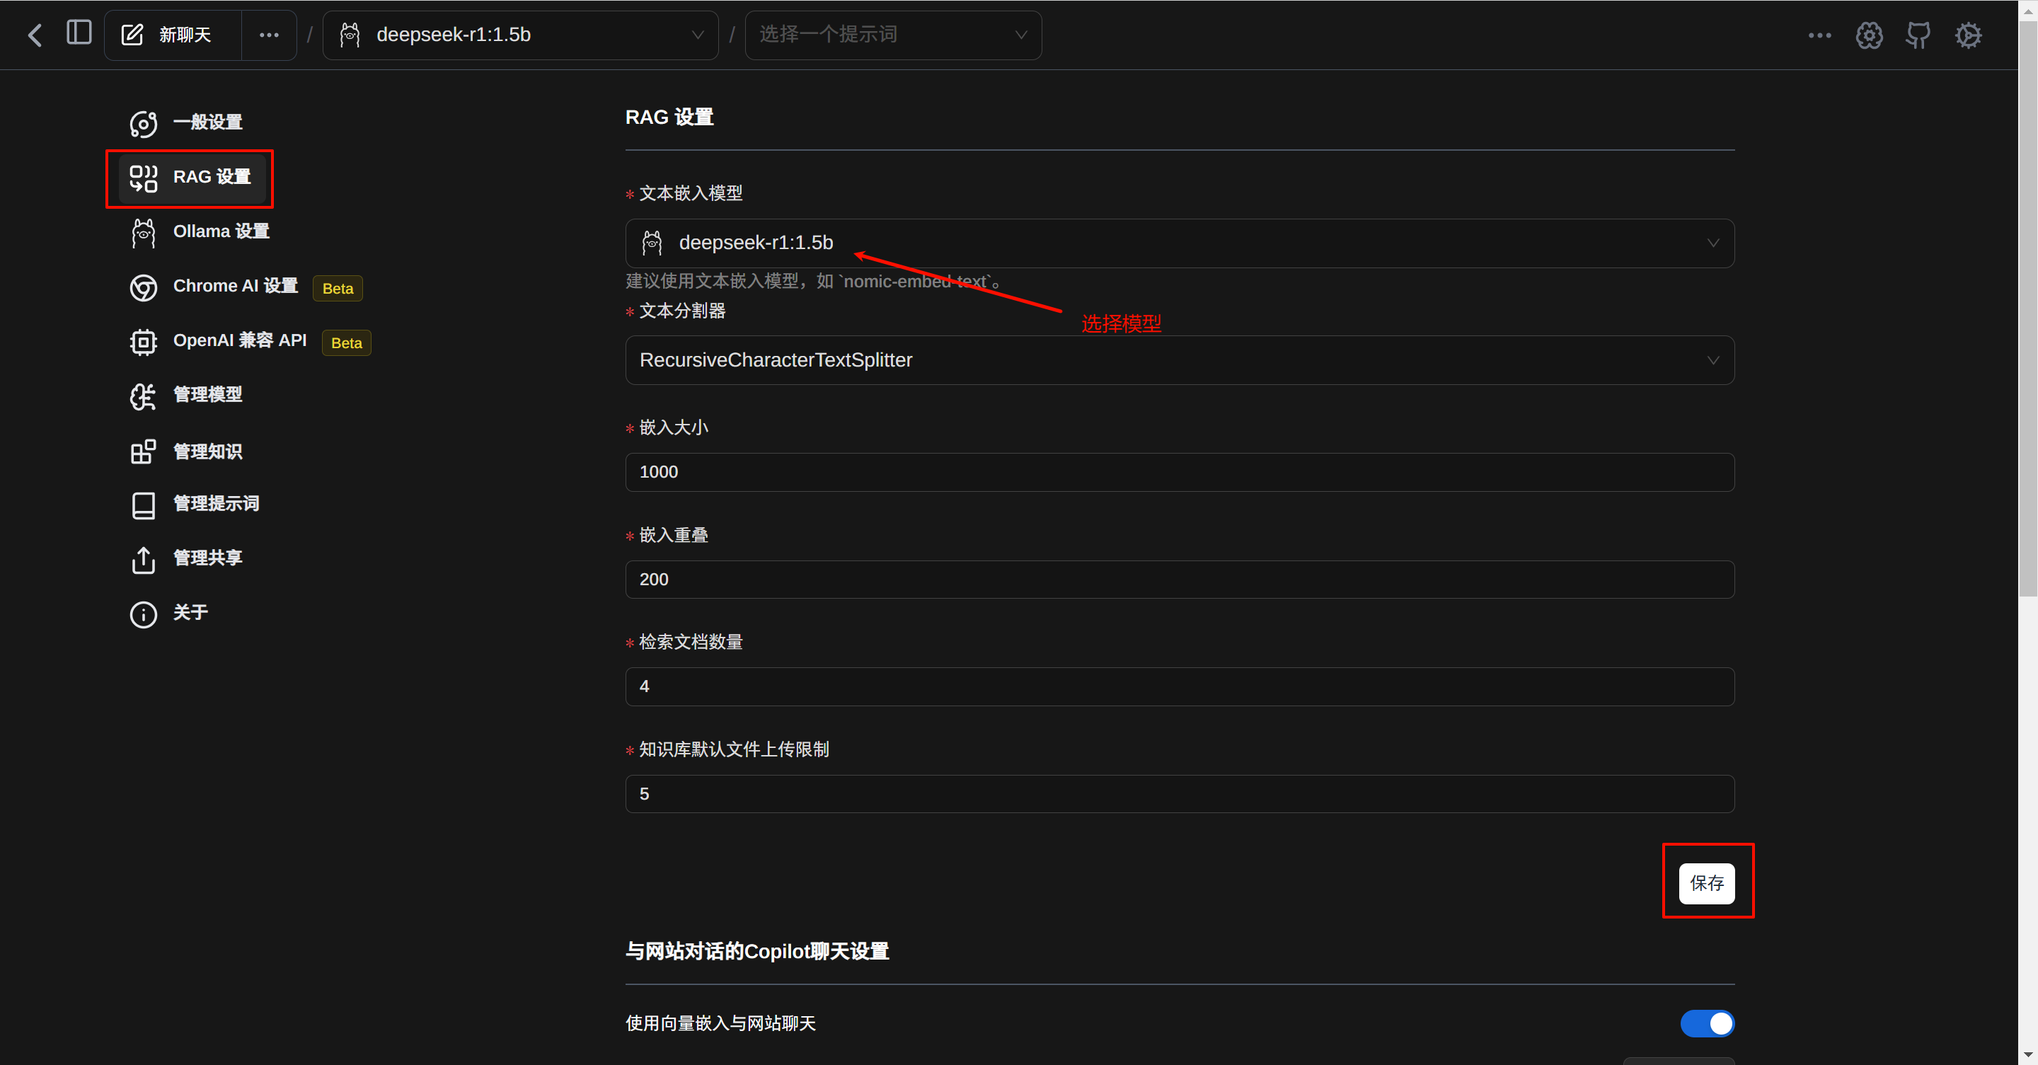Go to 管理知识 section
2038x1065 pixels.
[207, 451]
